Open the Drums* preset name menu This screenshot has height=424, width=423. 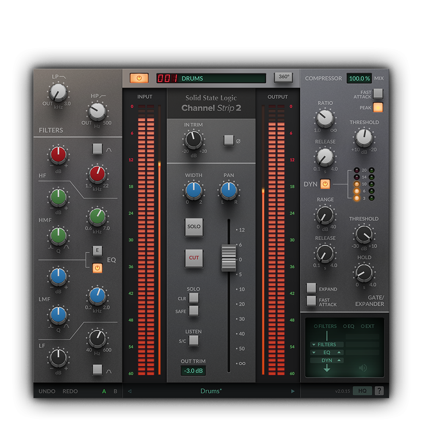211,391
